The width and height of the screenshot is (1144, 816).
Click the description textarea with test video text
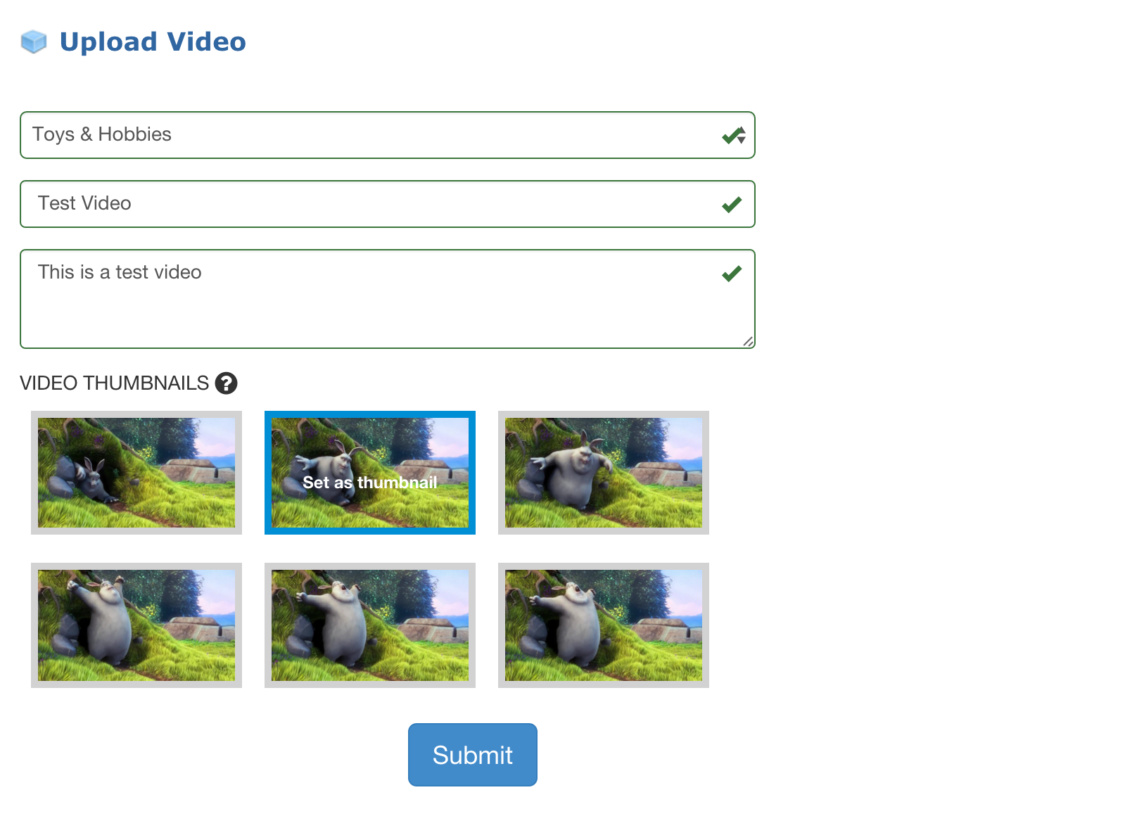pos(388,299)
